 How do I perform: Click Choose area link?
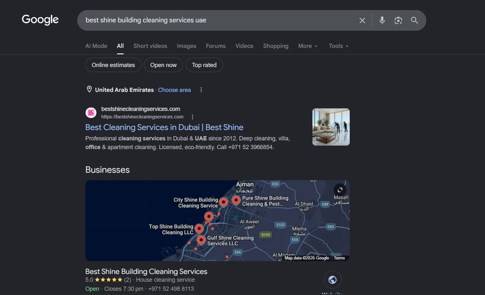175,90
